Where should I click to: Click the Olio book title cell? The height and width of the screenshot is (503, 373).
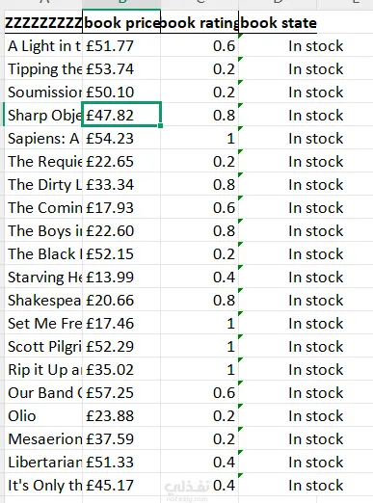coord(43,415)
